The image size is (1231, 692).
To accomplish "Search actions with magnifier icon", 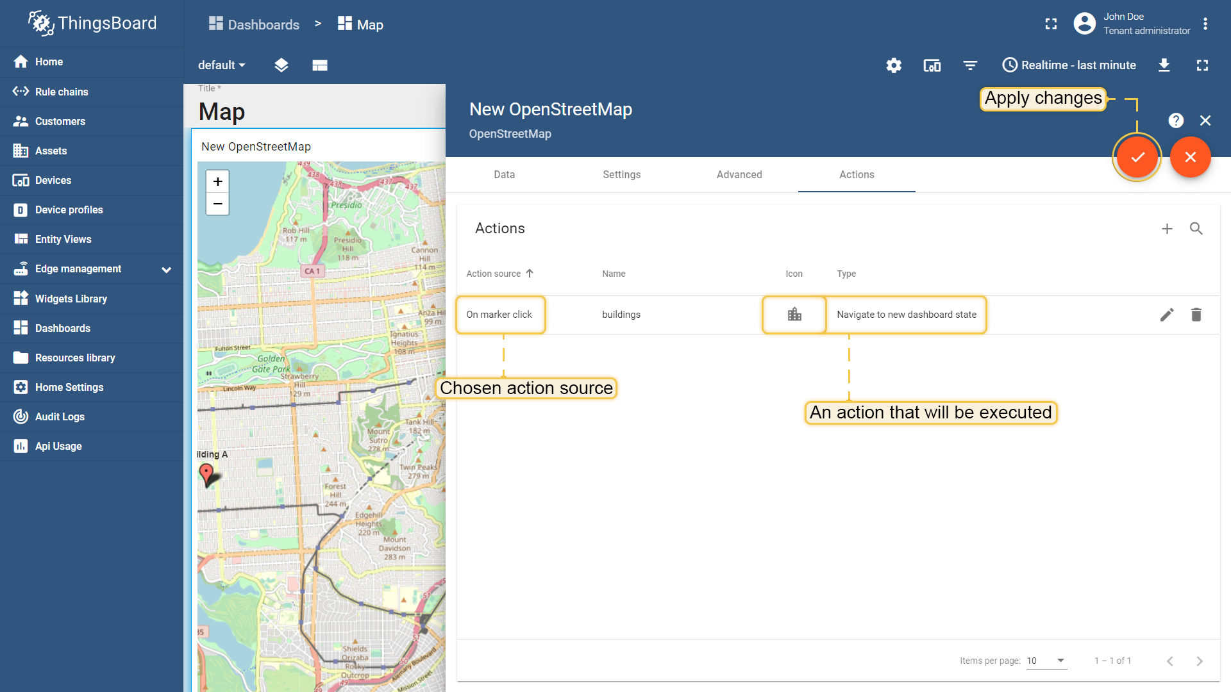I will (x=1196, y=229).
